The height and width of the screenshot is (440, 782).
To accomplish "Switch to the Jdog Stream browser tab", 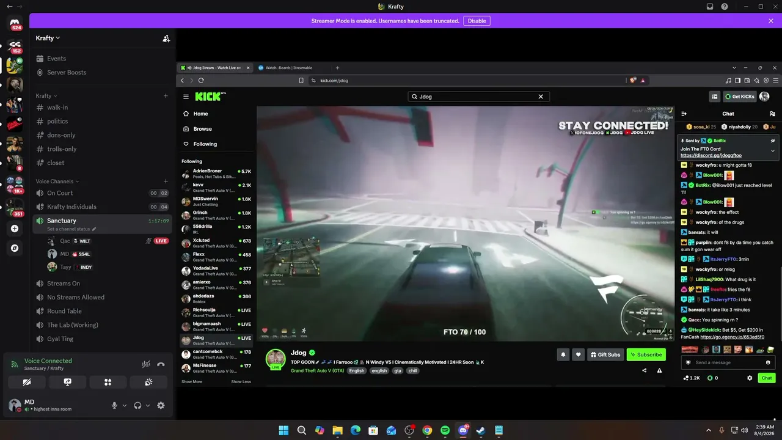I will pyautogui.click(x=215, y=68).
